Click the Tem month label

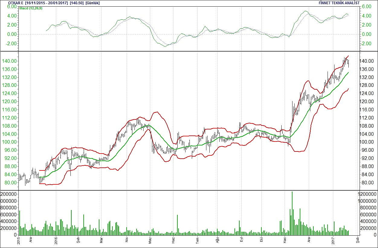point(197,240)
